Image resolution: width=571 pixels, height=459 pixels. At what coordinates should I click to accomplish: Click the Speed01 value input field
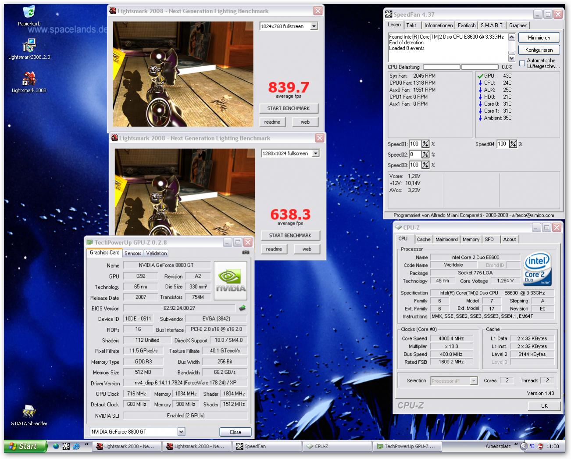415,144
